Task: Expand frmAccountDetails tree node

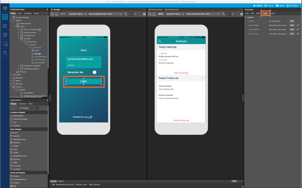Action: point(18,29)
